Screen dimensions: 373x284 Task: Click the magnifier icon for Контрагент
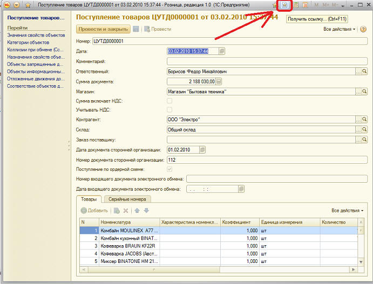click(364, 120)
